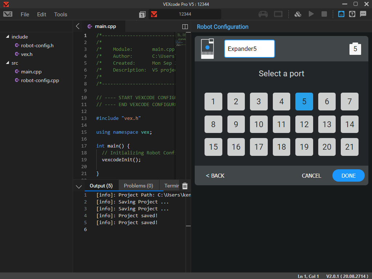Click the V5 brain status icon

[278, 14]
